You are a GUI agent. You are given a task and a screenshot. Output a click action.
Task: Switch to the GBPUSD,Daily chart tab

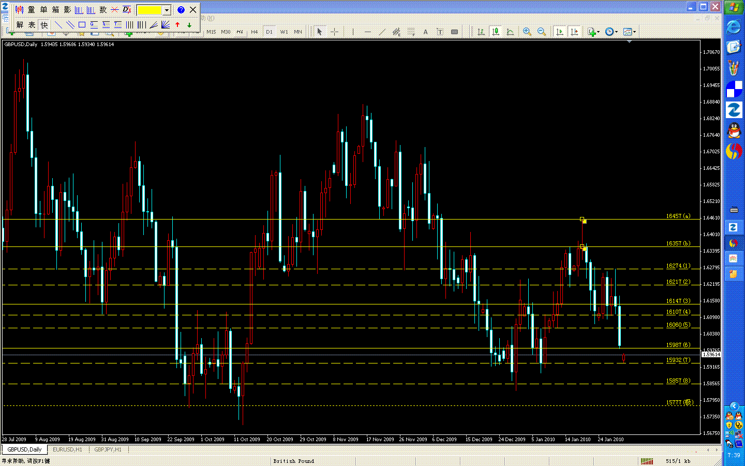(24, 449)
